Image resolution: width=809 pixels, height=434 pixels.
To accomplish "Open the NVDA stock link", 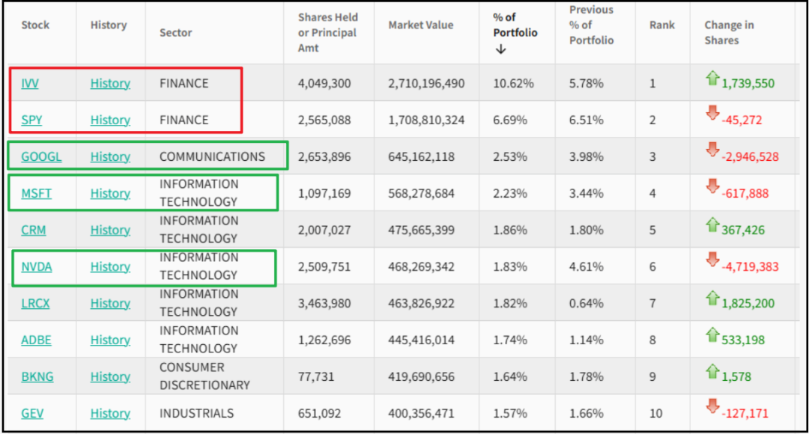I will [x=37, y=266].
